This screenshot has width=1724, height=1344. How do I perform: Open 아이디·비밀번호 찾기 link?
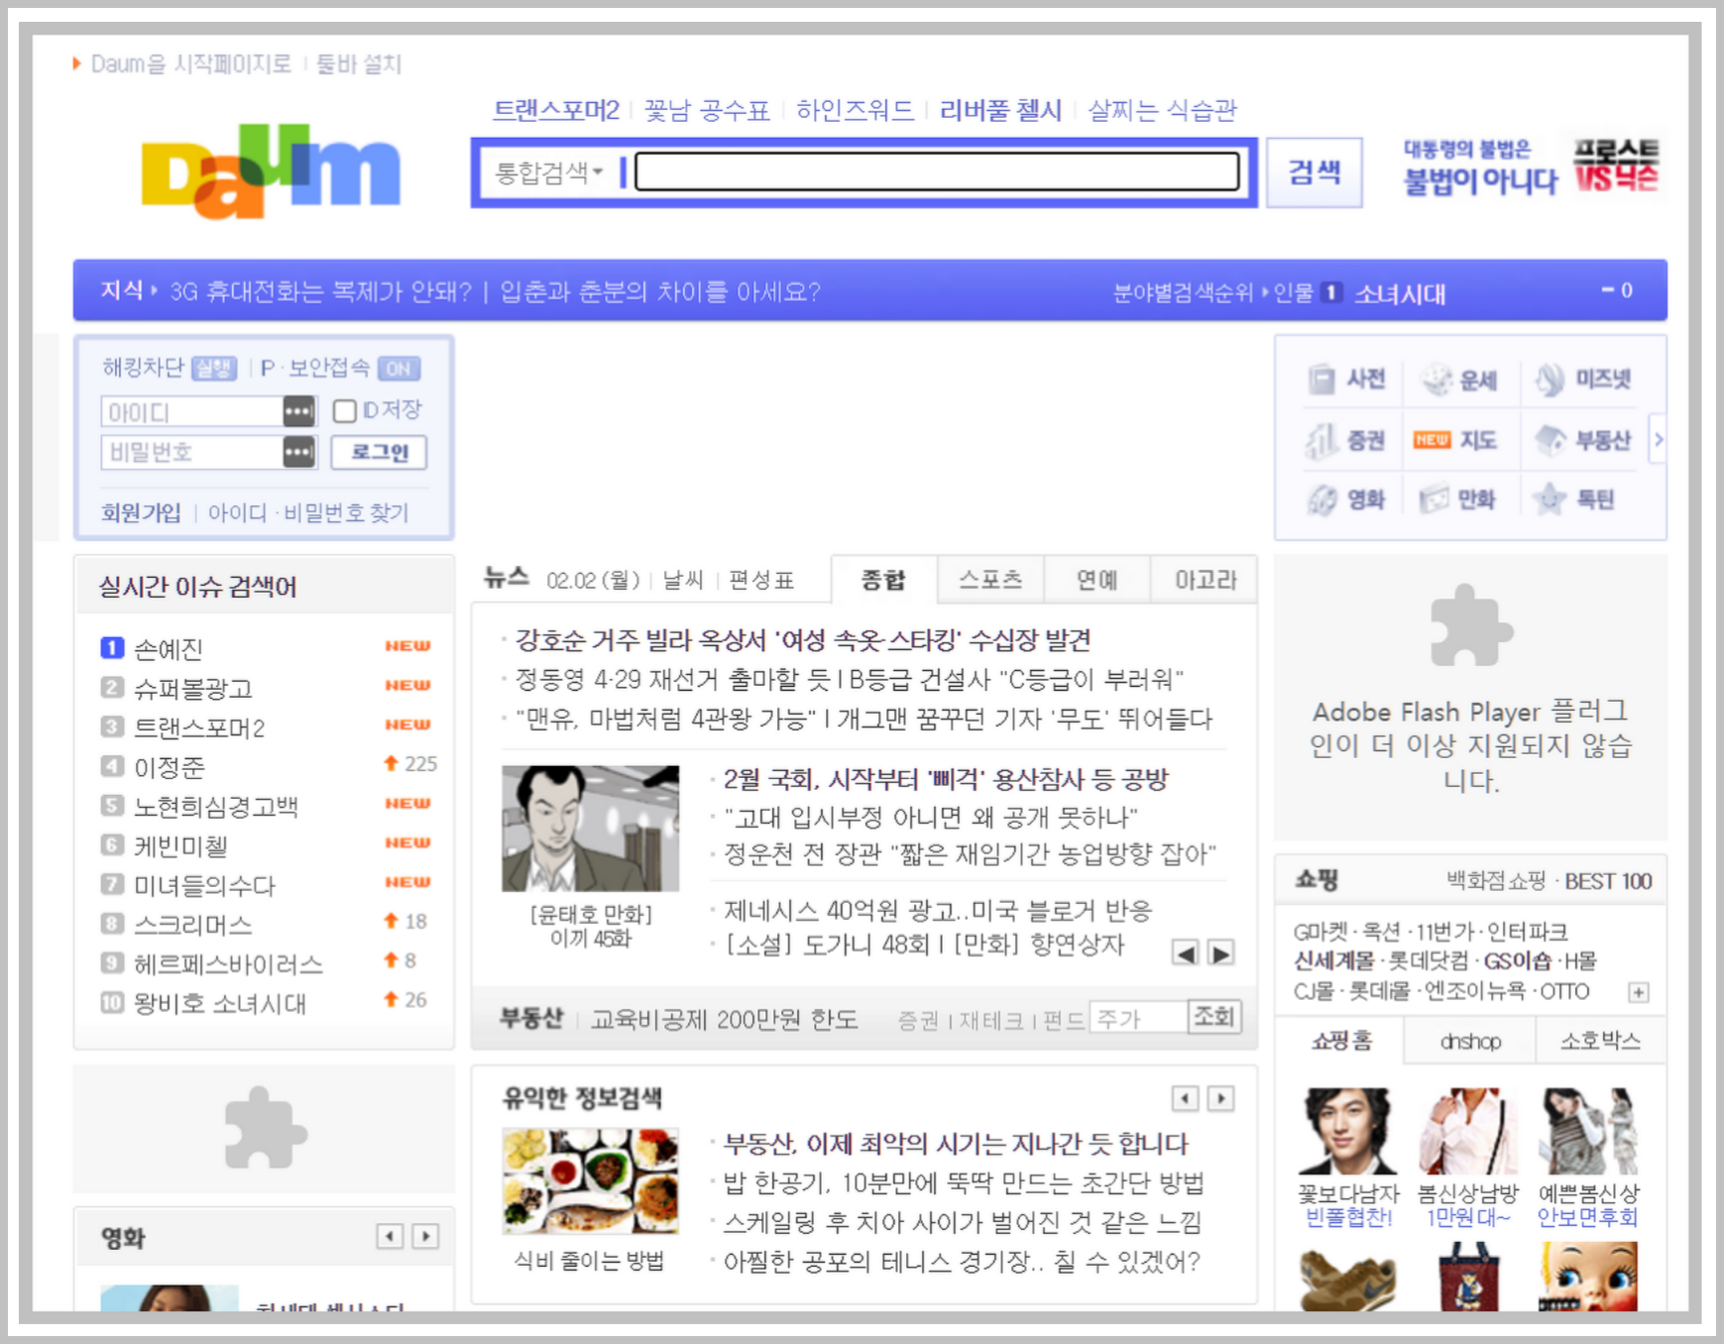click(x=308, y=512)
